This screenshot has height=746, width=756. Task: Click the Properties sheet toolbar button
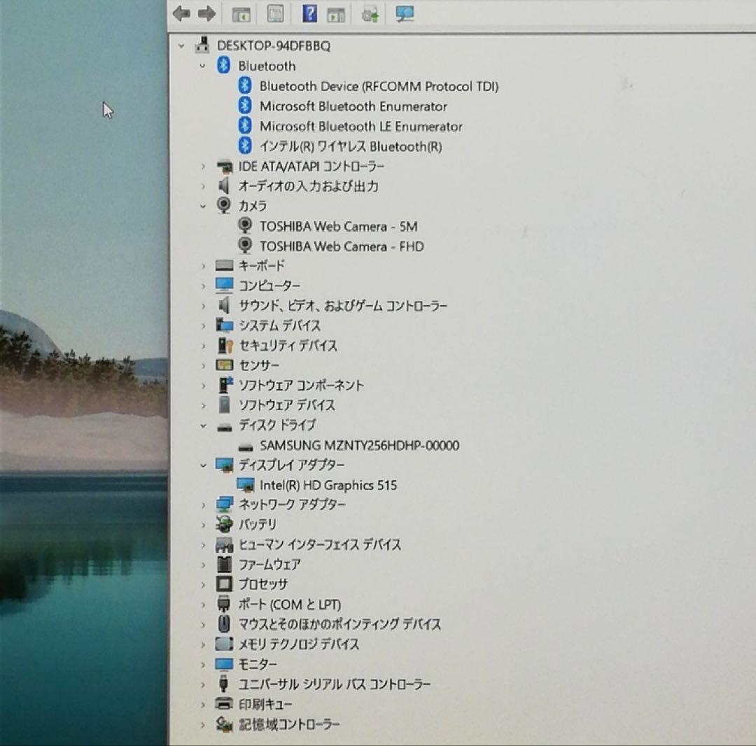275,14
